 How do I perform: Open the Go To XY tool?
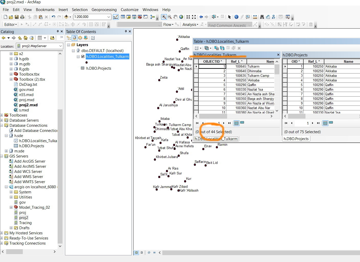click(273, 17)
